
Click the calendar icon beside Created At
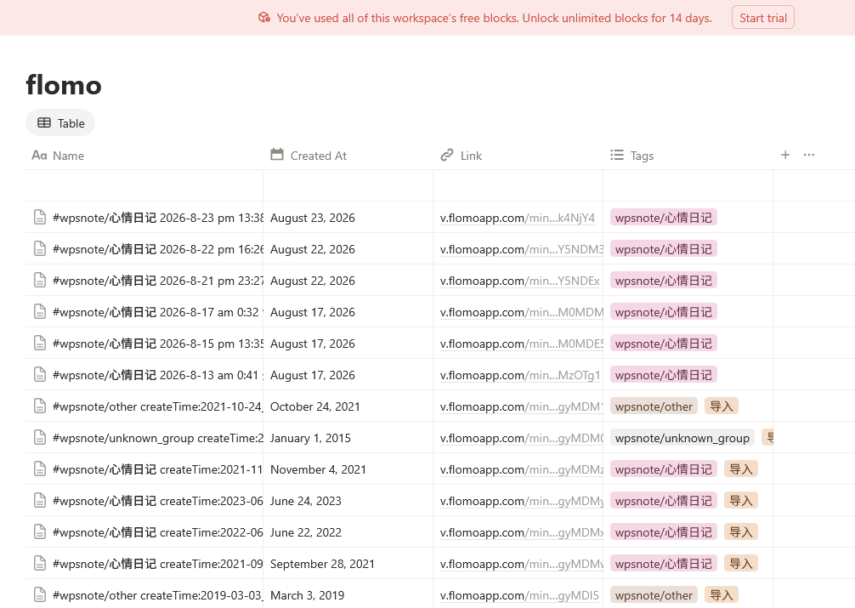point(277,155)
